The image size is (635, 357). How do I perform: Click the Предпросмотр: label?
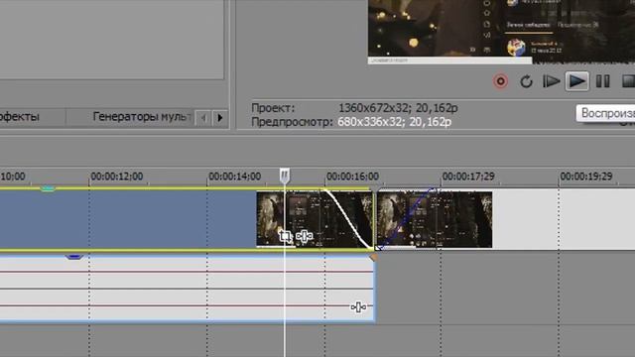tap(292, 122)
